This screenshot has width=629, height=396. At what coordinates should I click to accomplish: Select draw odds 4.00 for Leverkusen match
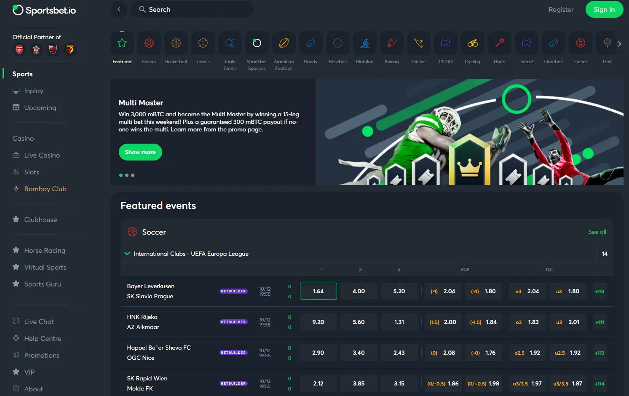point(359,291)
